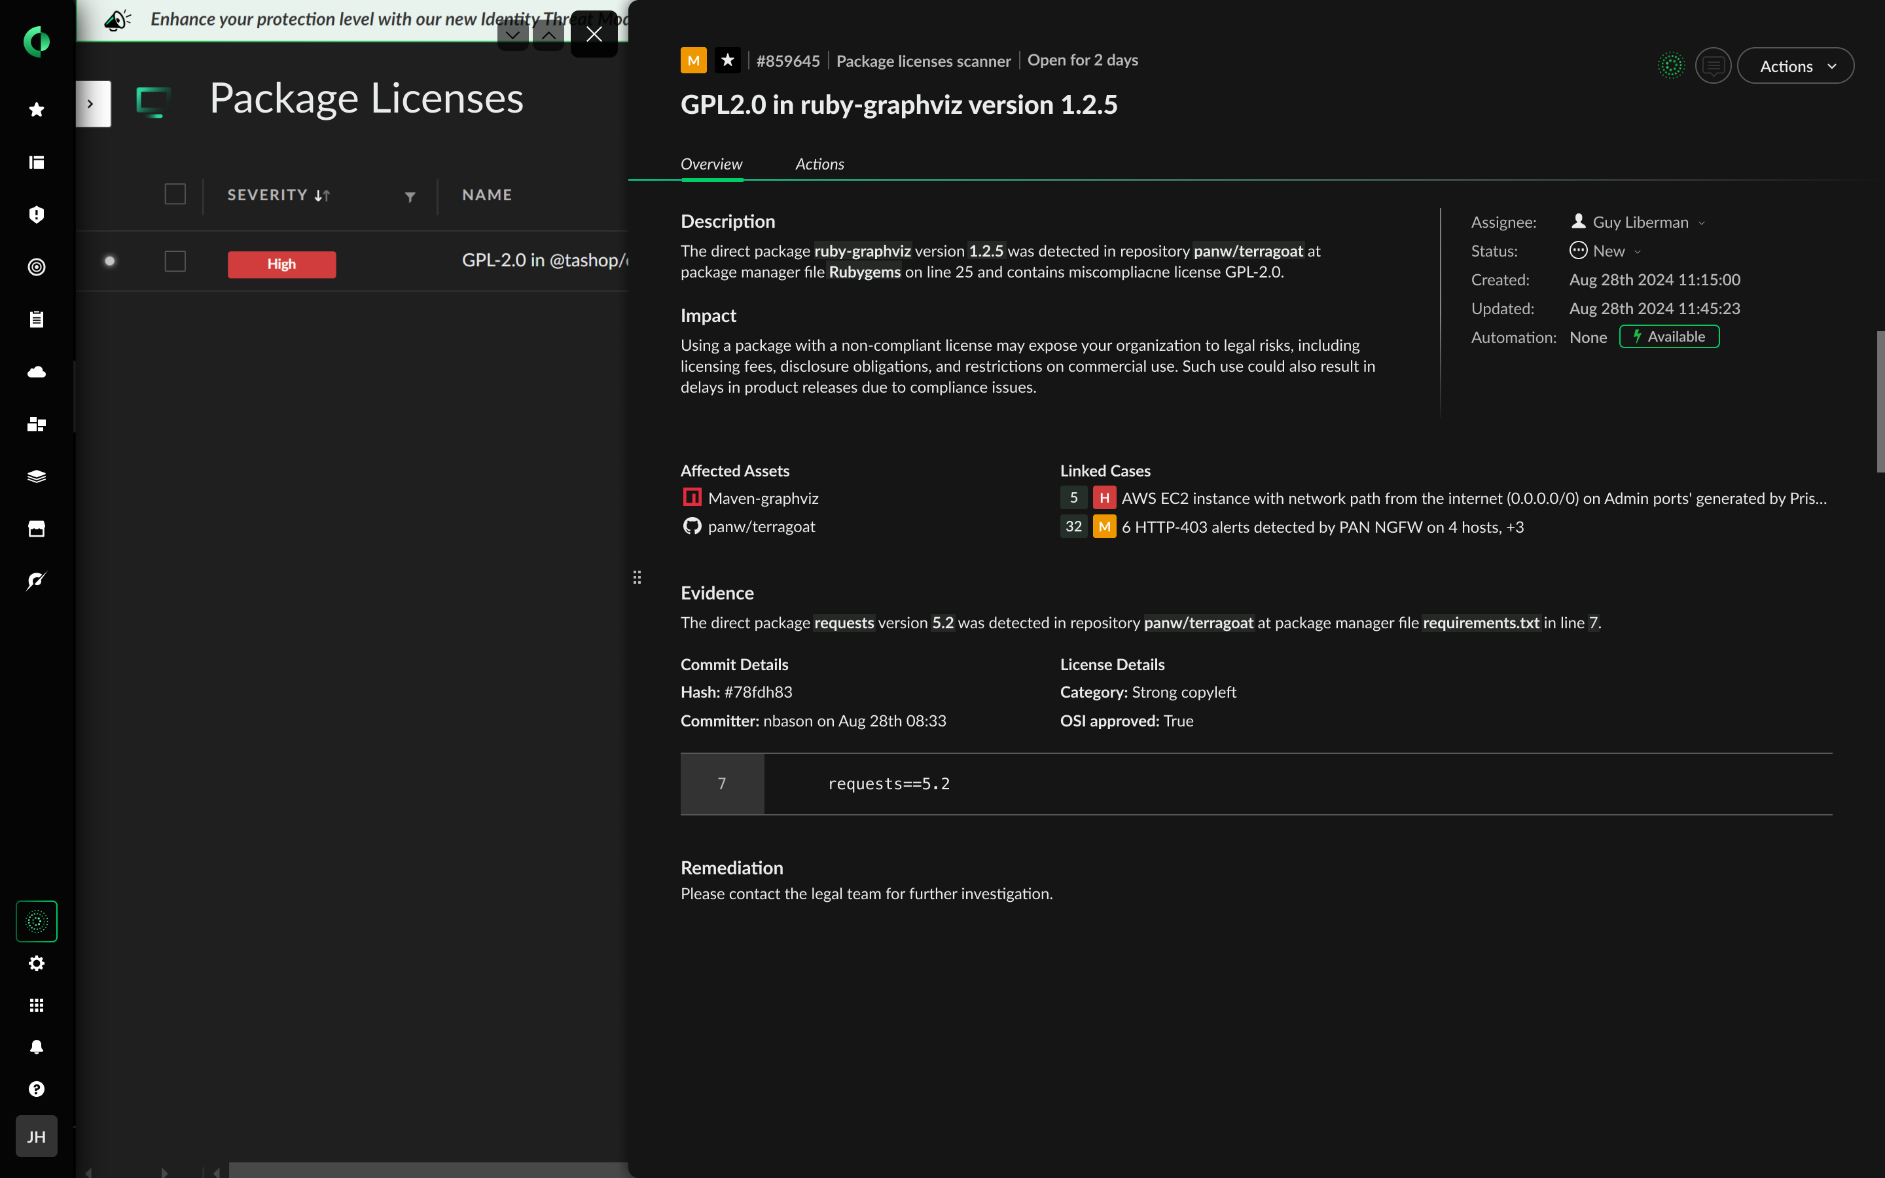Tick the checkbox for the GPL-2.0 issue row
1885x1178 pixels.
[175, 261]
